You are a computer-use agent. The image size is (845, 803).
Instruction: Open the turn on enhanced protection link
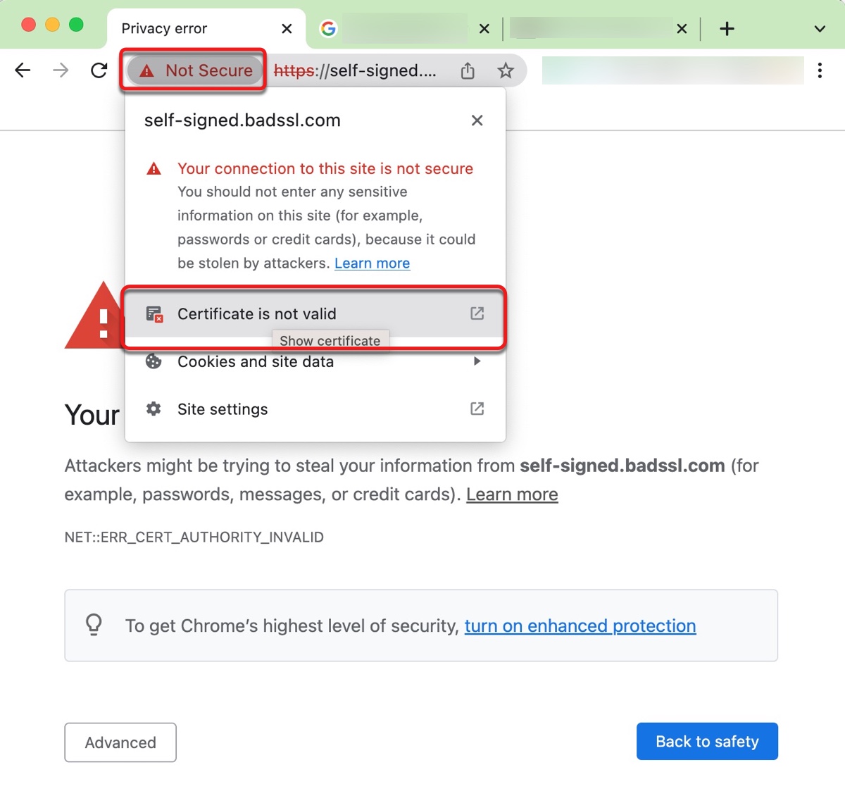[580, 625]
